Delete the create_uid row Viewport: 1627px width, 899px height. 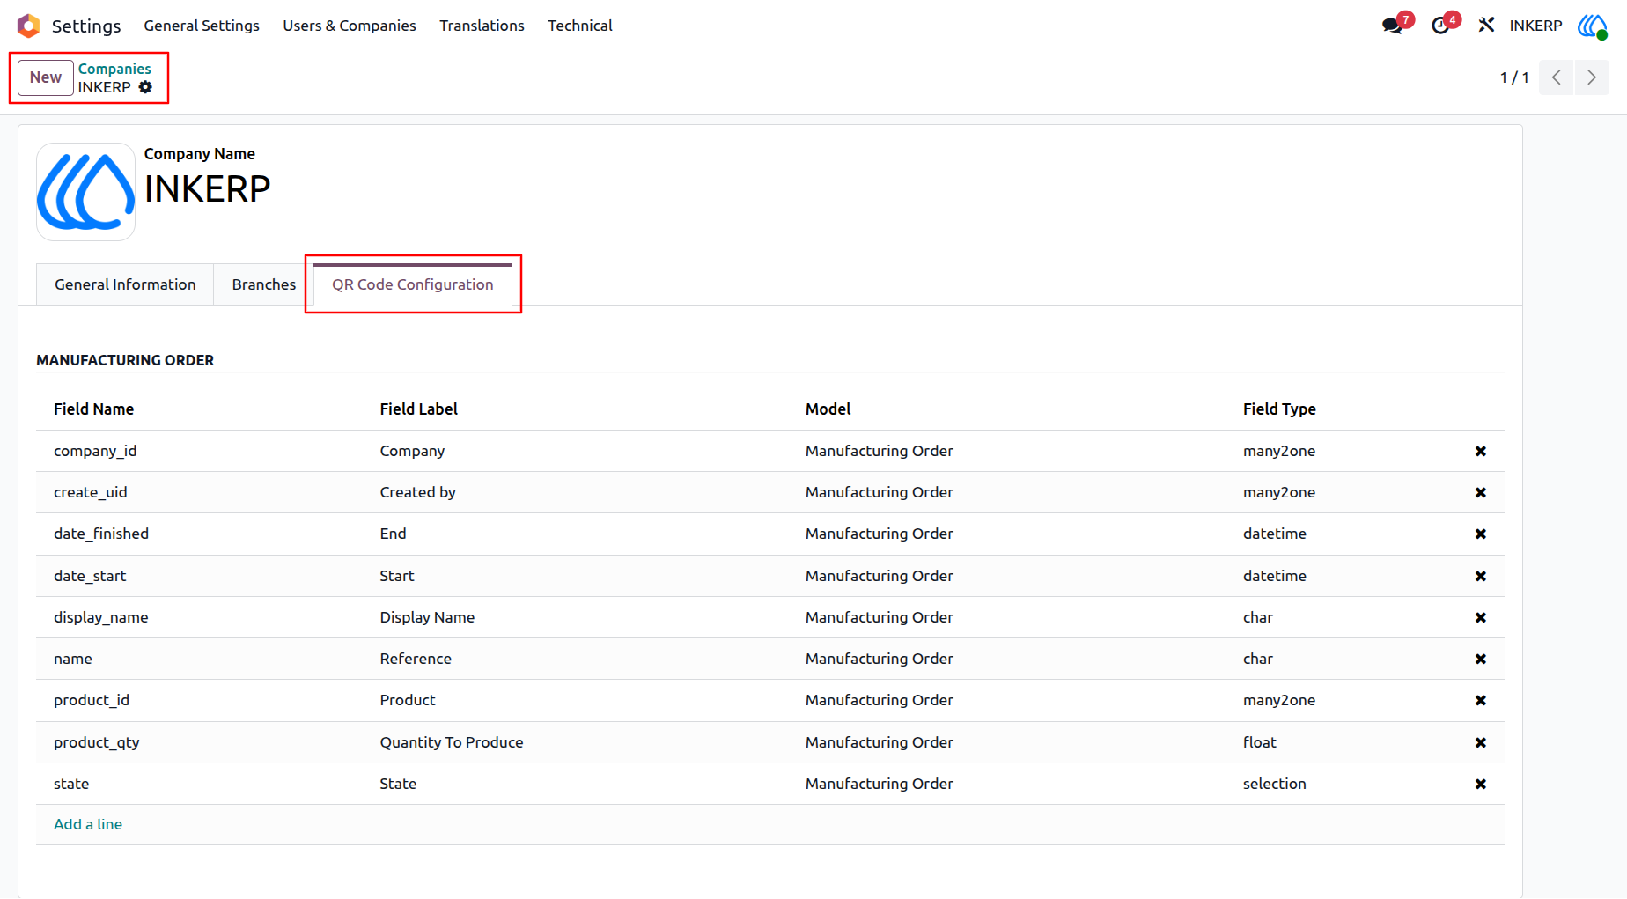[x=1481, y=492]
